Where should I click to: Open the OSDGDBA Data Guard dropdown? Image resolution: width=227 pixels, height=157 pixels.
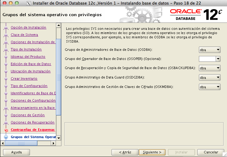pyautogui.click(x=210, y=77)
